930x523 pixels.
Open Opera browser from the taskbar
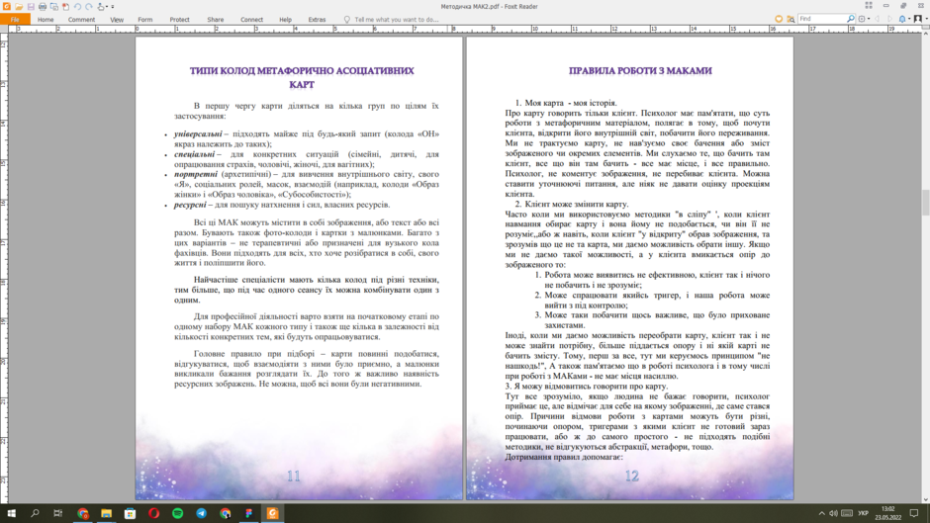pos(153,513)
